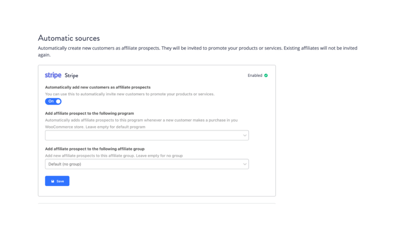Click the "Stripe" title in card header
The image size is (395, 246).
pos(71,75)
